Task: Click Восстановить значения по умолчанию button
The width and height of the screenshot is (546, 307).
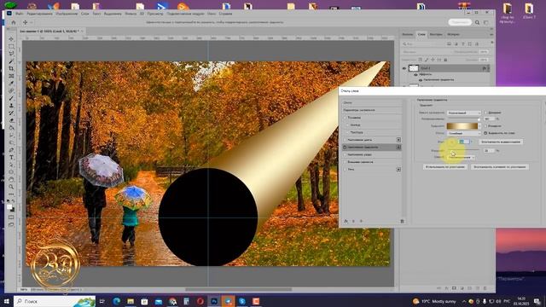Action: coord(500,167)
